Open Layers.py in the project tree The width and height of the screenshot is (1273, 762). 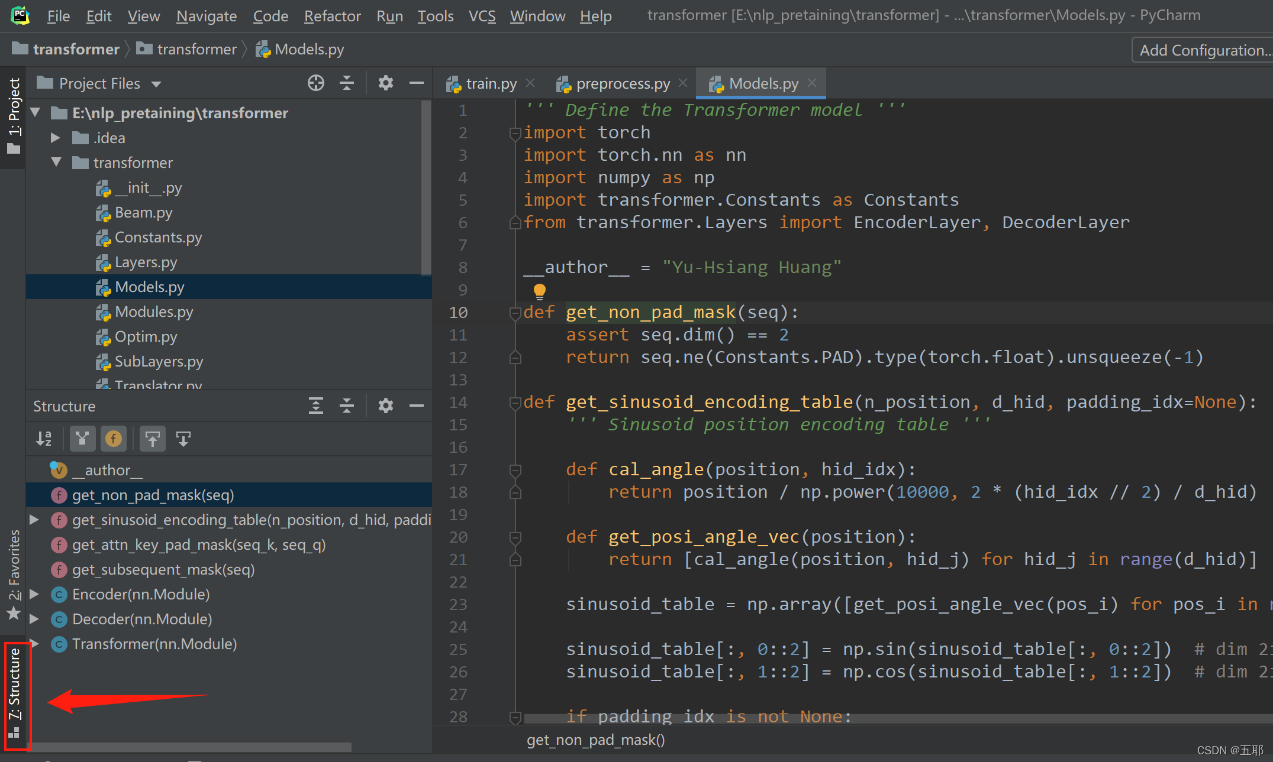146,262
